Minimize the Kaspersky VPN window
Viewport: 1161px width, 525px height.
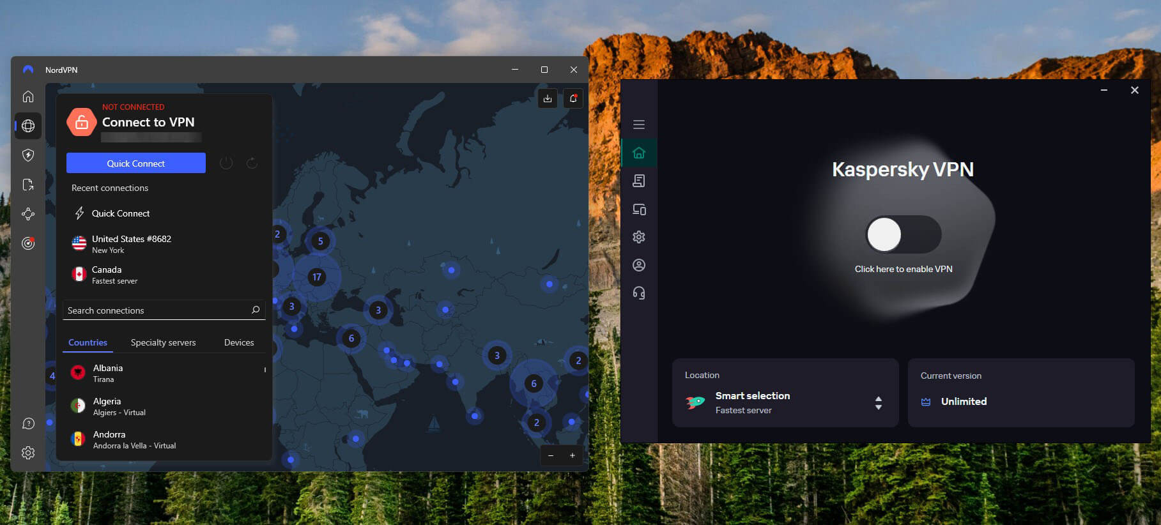point(1103,90)
